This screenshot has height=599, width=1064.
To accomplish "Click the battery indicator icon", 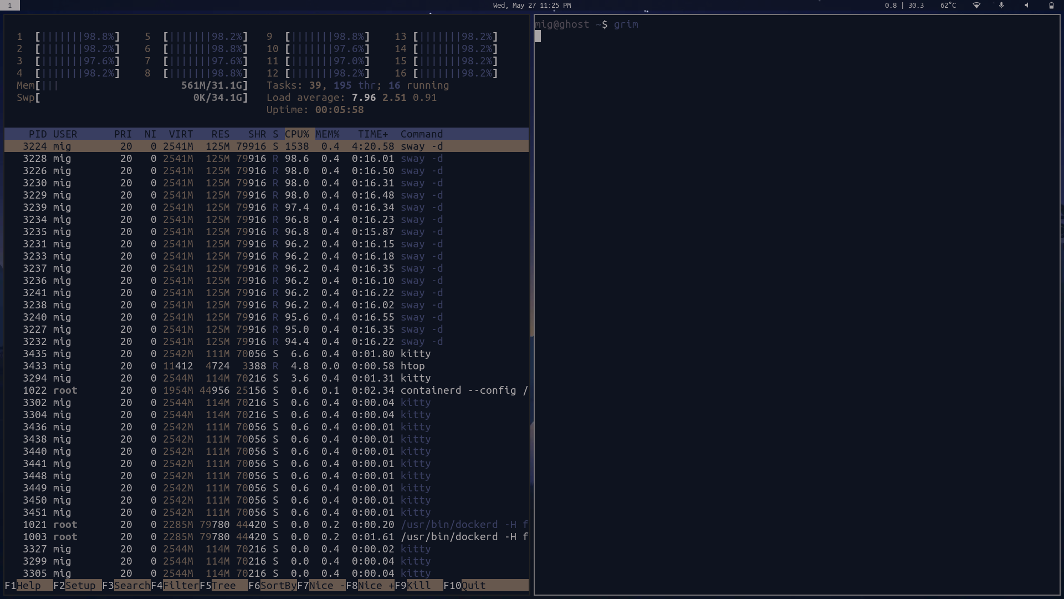I will (x=1051, y=6).
